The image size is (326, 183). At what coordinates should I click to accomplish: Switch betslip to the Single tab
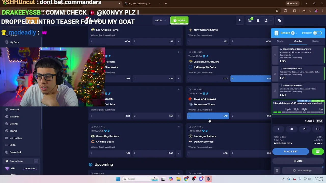tap(280, 41)
